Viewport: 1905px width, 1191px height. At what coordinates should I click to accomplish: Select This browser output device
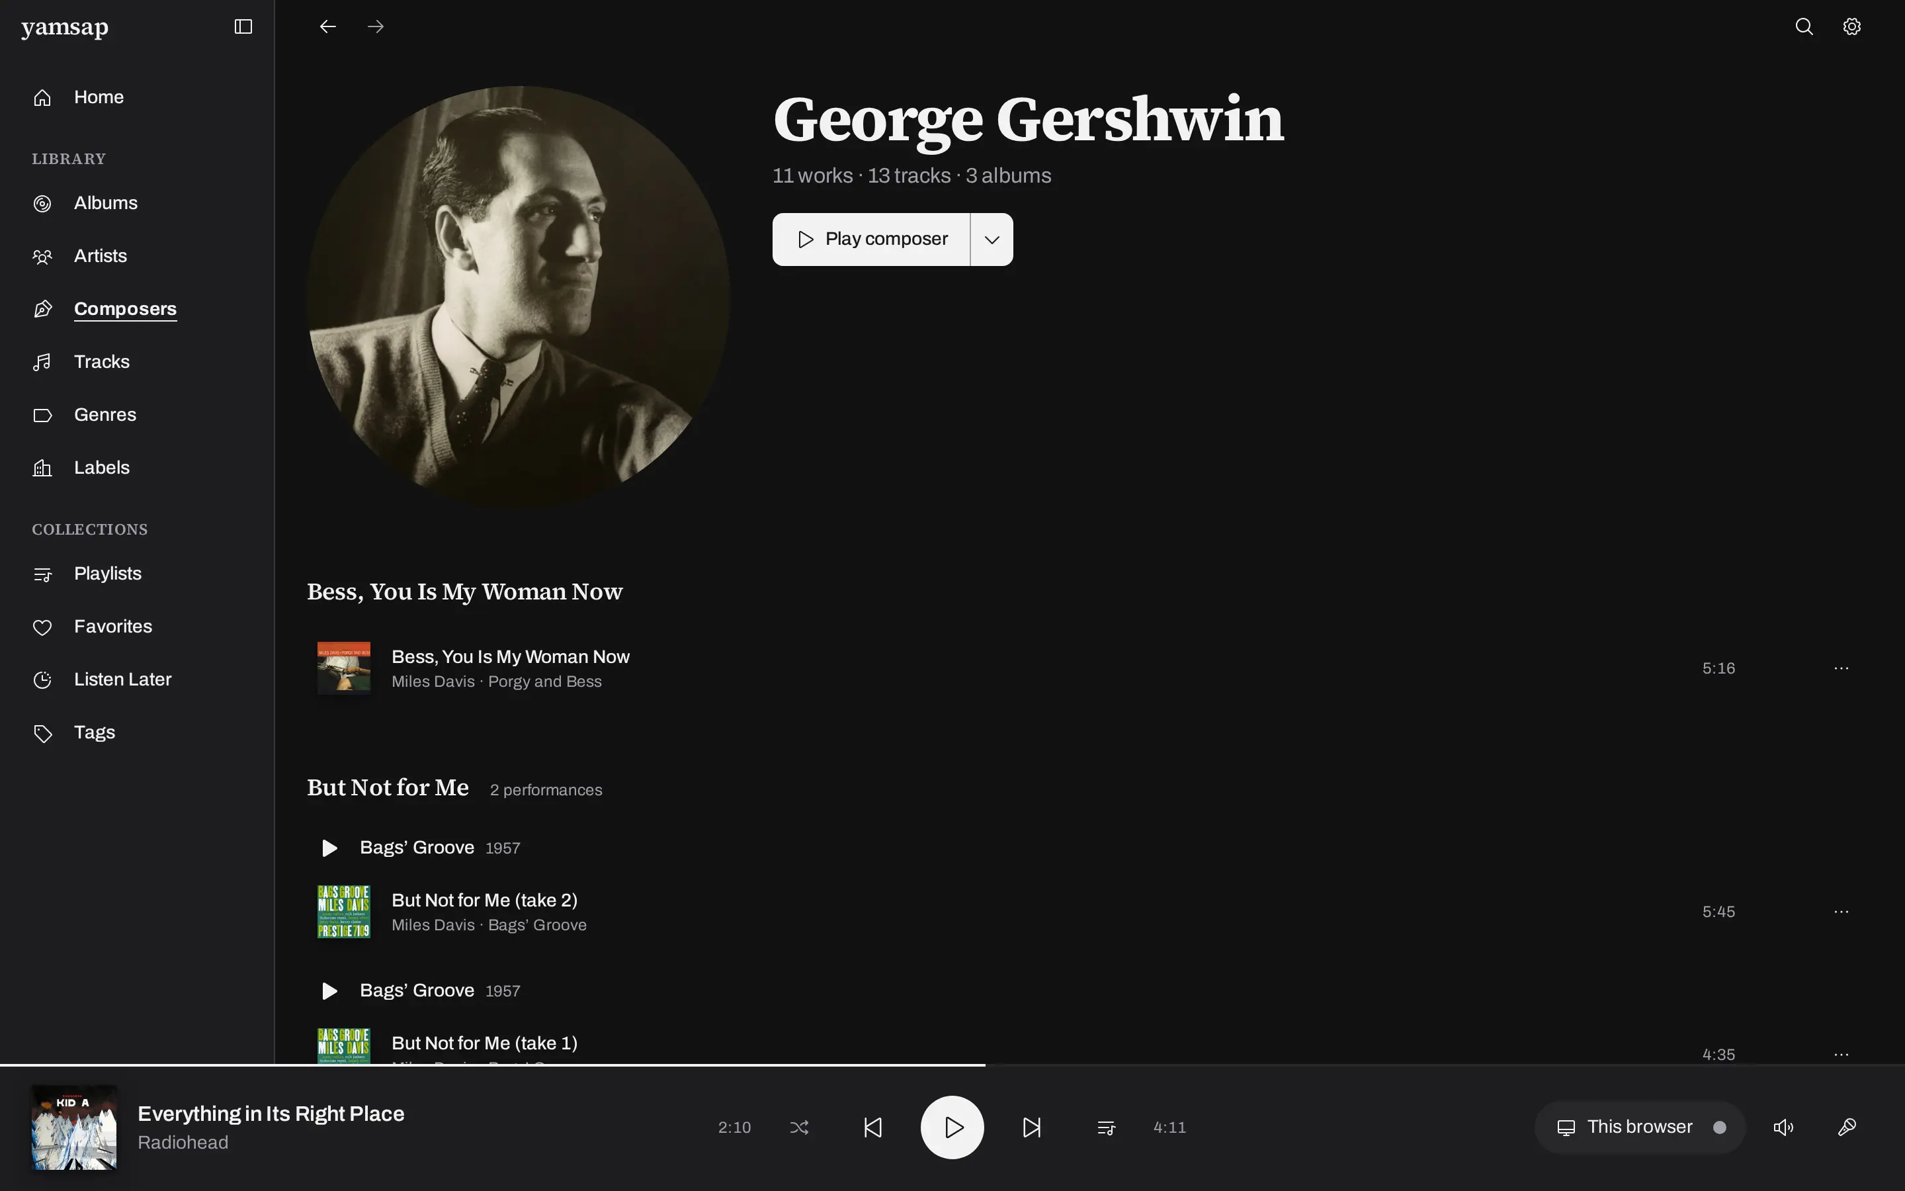pos(1640,1127)
